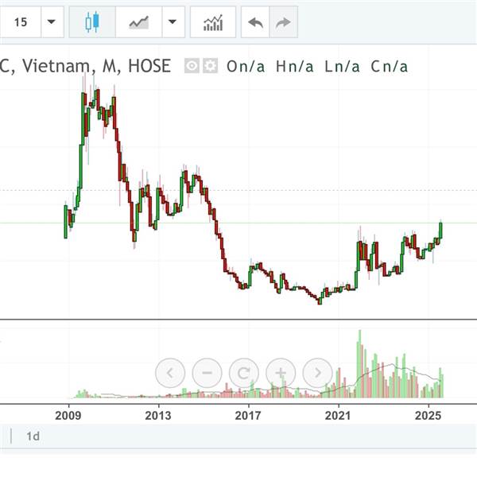Click the 15 interval button
This screenshot has height=477, width=477.
pos(20,22)
